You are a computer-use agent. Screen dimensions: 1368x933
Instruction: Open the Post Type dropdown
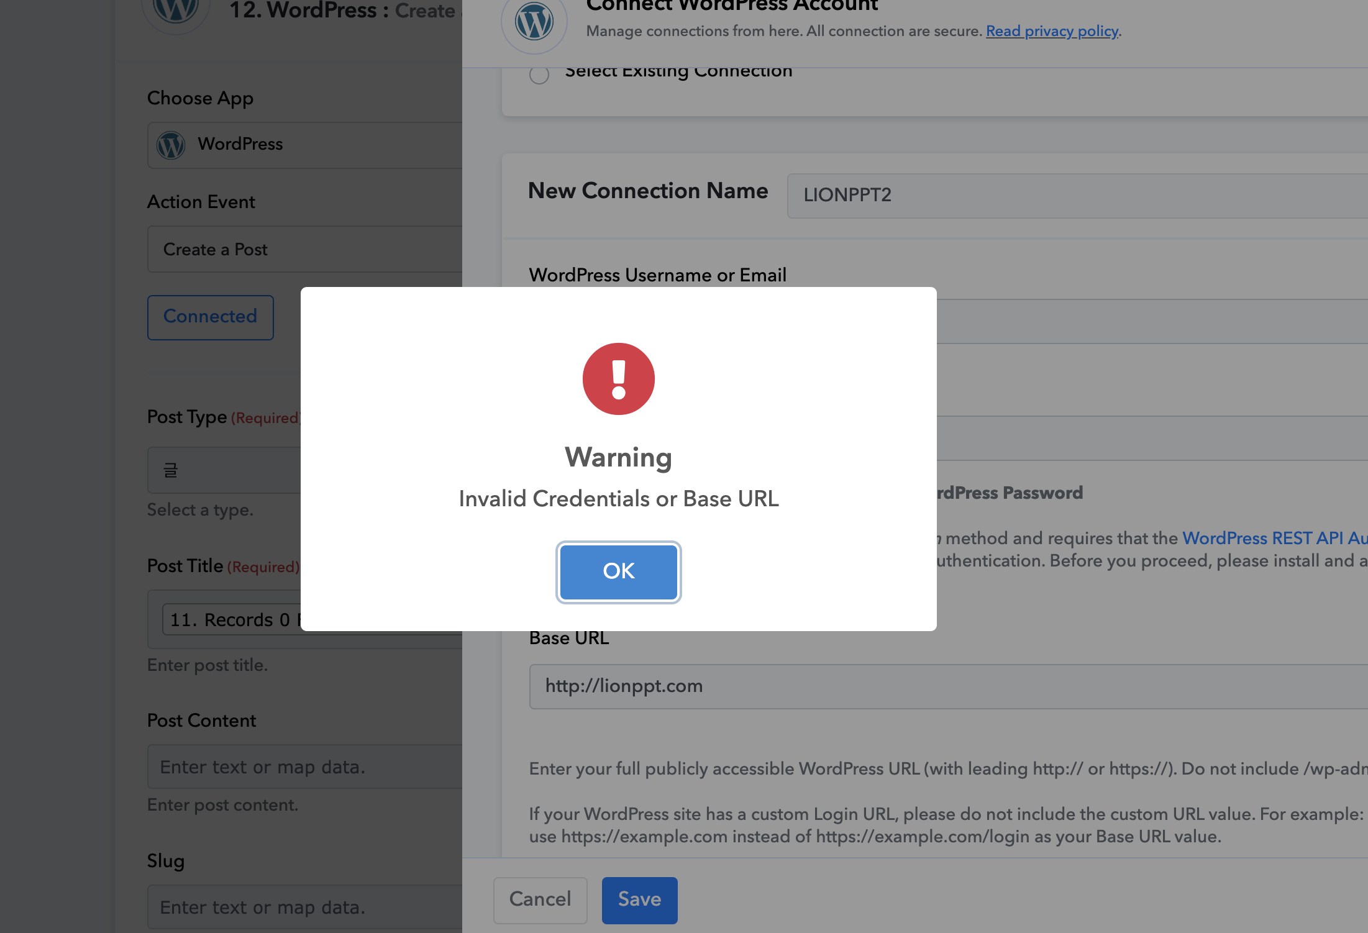(x=224, y=470)
